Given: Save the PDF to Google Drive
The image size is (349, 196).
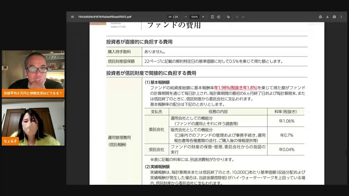Looking at the screenshot, I should tap(321, 17).
